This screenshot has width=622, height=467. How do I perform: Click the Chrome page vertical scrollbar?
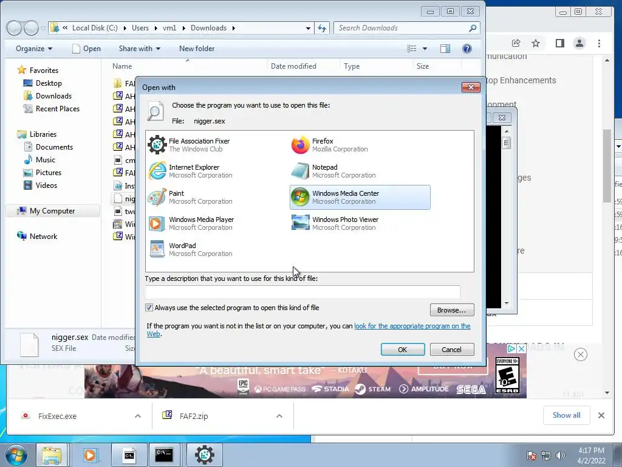(x=607, y=166)
